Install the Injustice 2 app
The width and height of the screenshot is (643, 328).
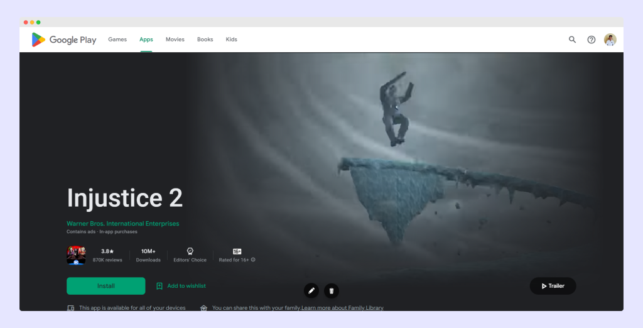point(105,286)
